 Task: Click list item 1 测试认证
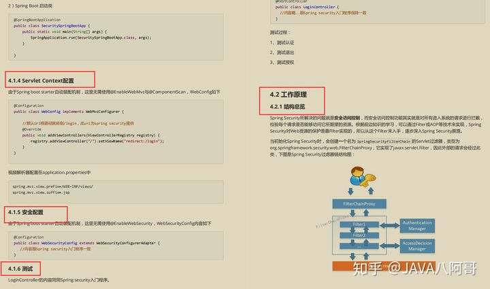[x=282, y=42]
